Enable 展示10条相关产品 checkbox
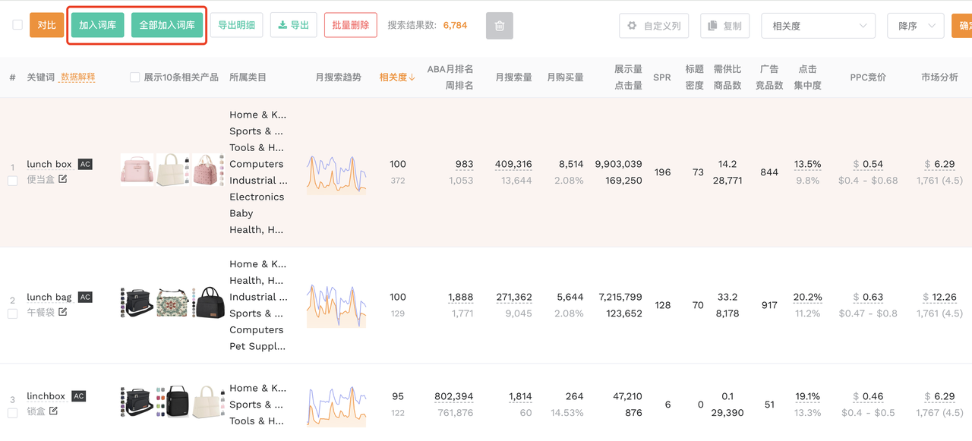The height and width of the screenshot is (441, 972). click(x=135, y=77)
